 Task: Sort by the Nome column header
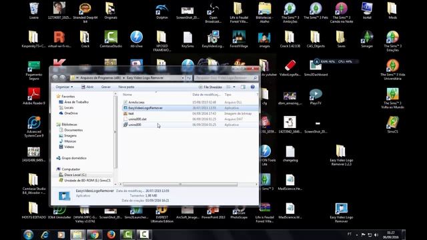[127, 95]
